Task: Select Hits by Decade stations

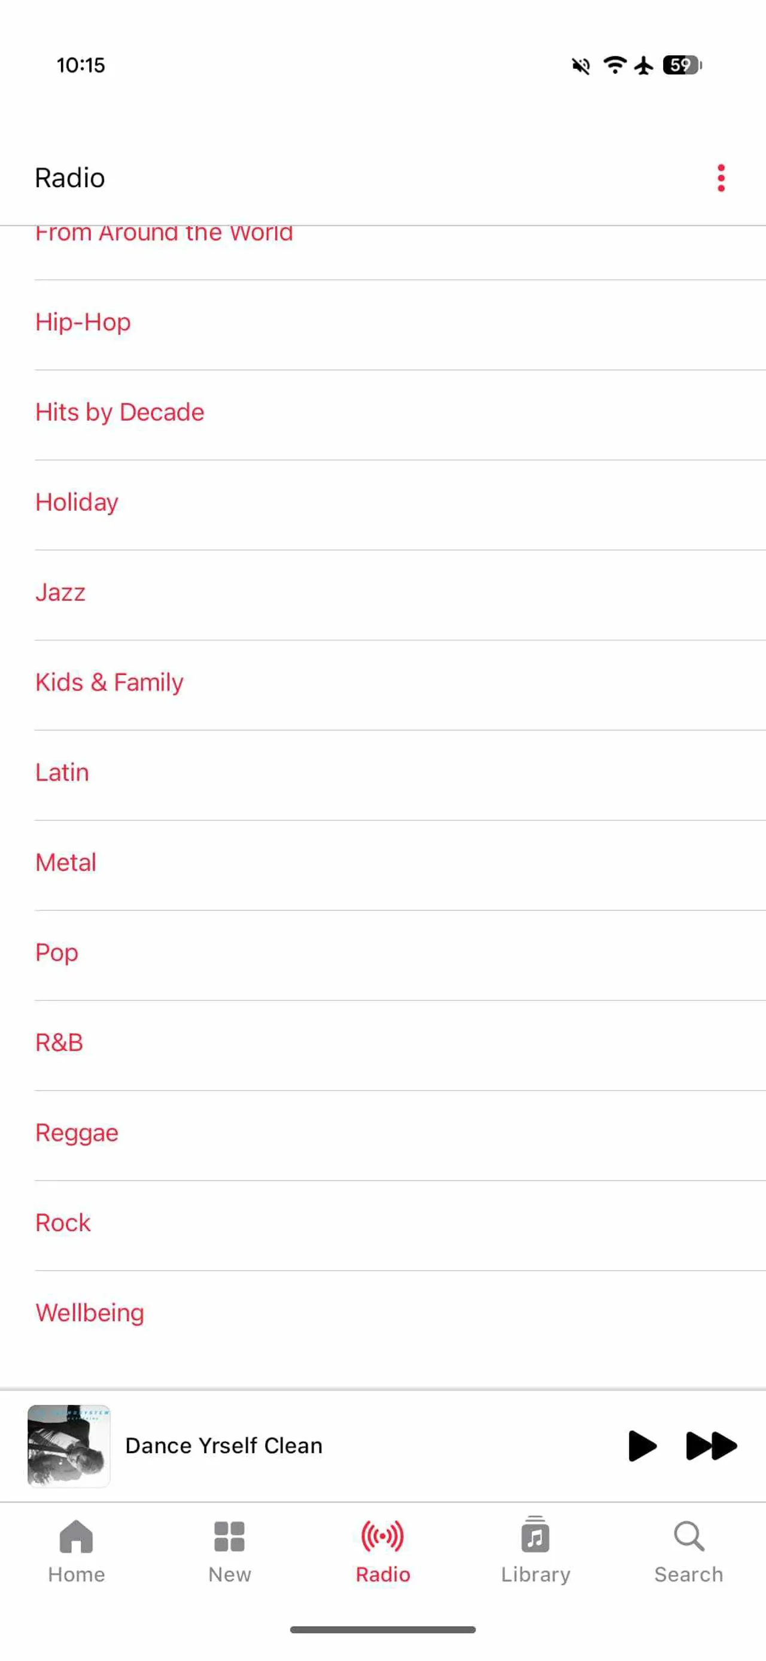Action: click(x=400, y=412)
